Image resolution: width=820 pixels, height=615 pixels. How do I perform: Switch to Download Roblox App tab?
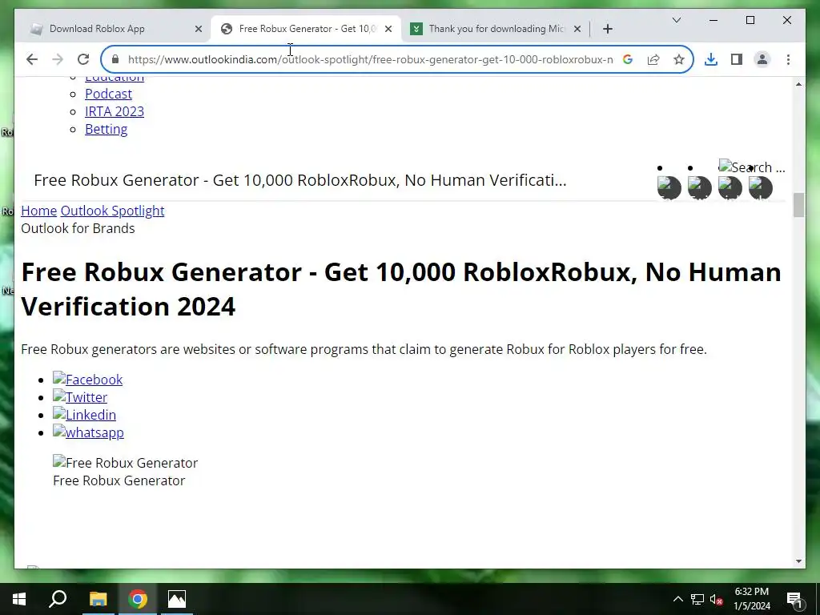click(x=114, y=29)
